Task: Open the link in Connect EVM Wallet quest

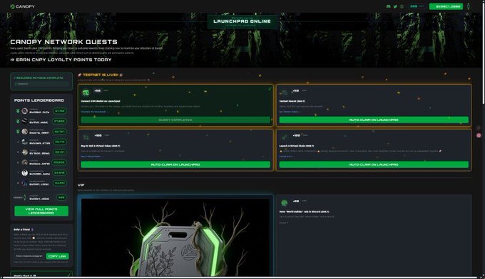Action: point(95,112)
